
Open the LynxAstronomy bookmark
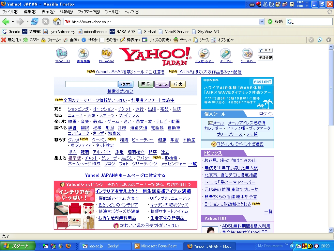(59, 32)
